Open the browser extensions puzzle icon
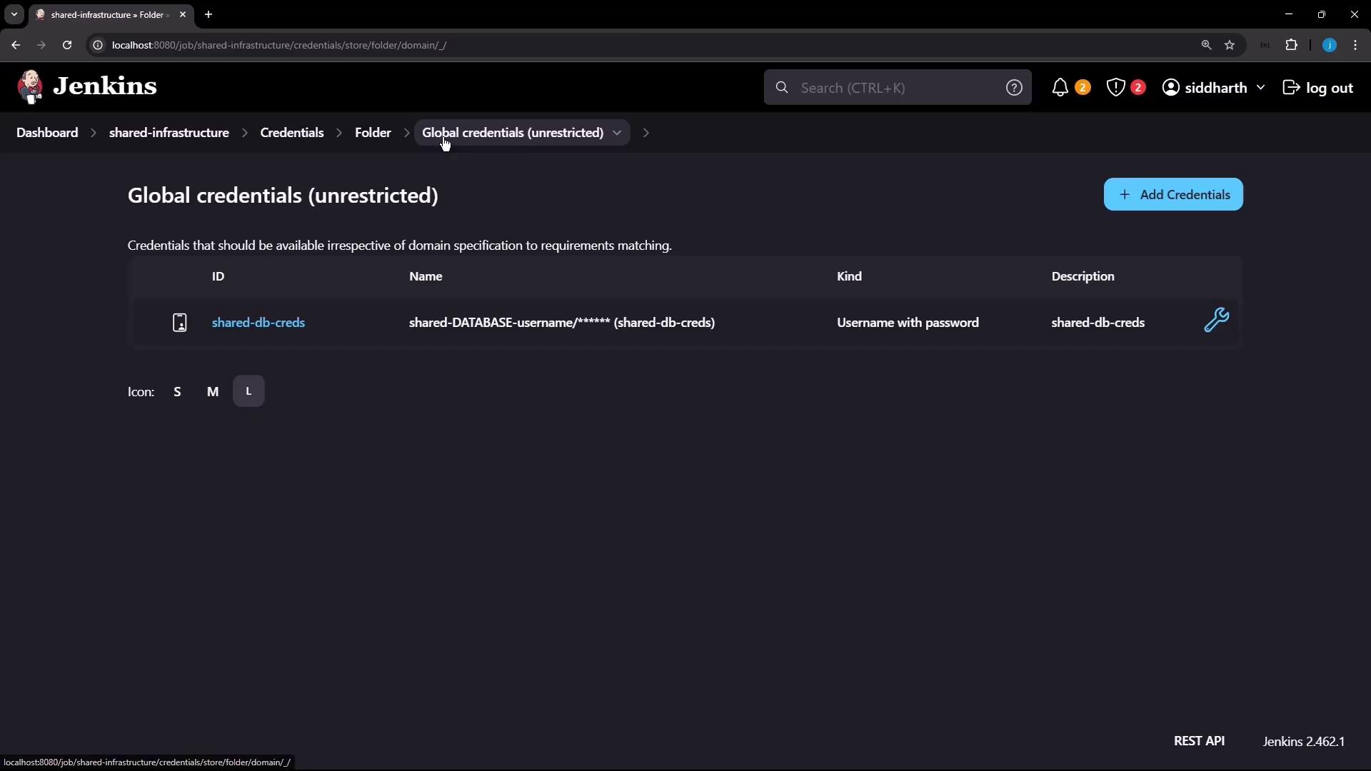This screenshot has height=771, width=1371. click(1292, 45)
